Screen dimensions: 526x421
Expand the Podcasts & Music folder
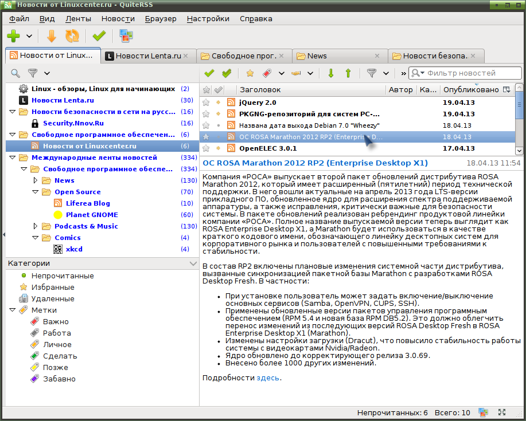[x=35, y=226]
